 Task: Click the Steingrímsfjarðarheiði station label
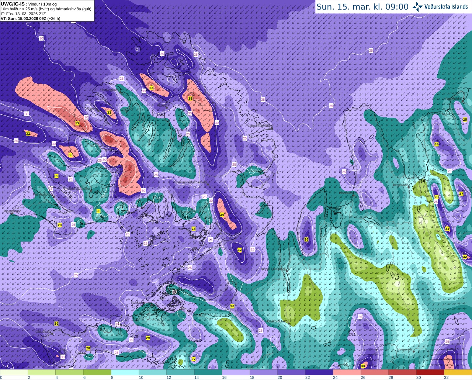coord(191,182)
